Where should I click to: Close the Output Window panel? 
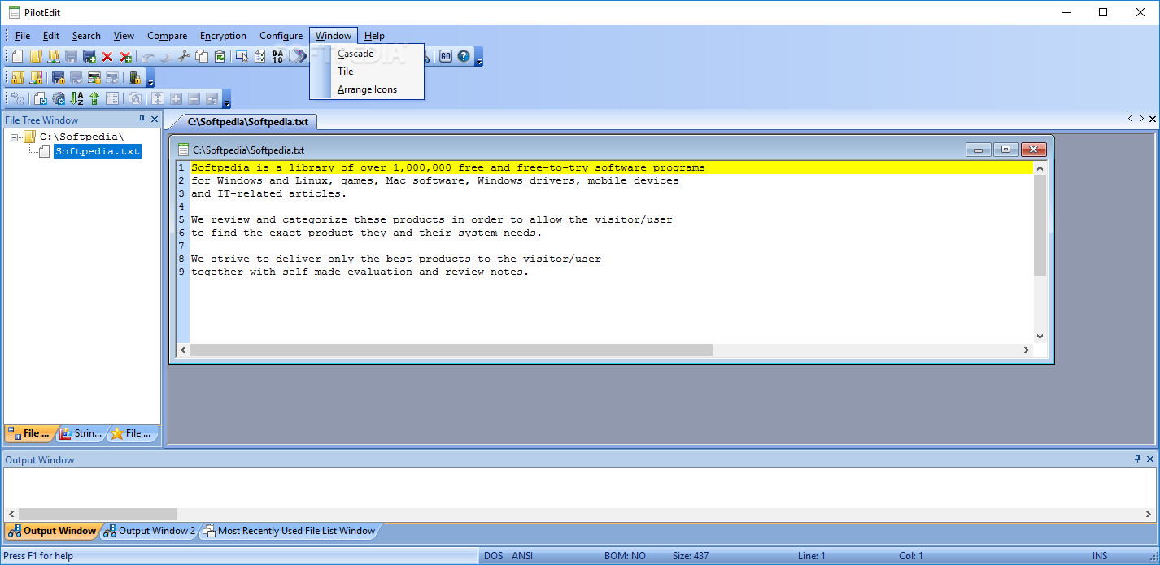[1151, 459]
